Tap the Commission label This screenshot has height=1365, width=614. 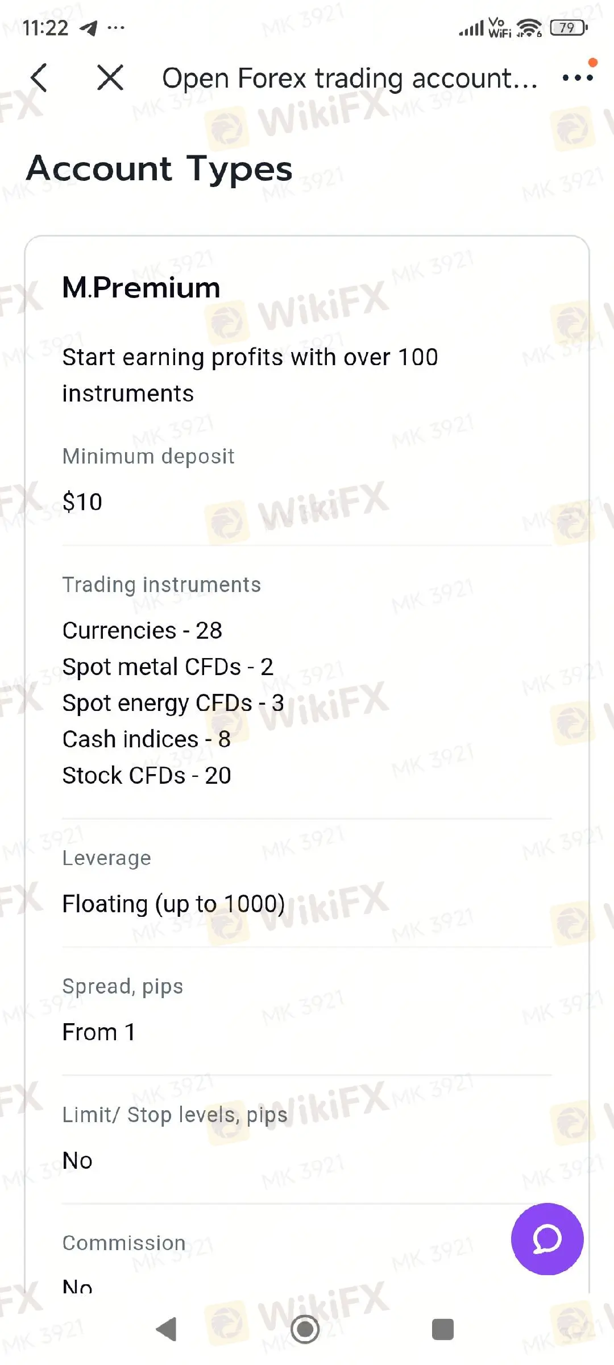(x=124, y=1243)
